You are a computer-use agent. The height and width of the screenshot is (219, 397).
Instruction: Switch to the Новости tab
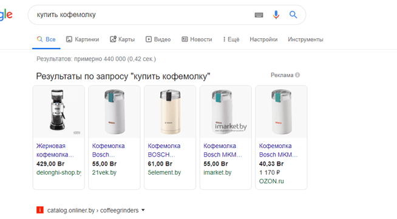[x=197, y=39]
